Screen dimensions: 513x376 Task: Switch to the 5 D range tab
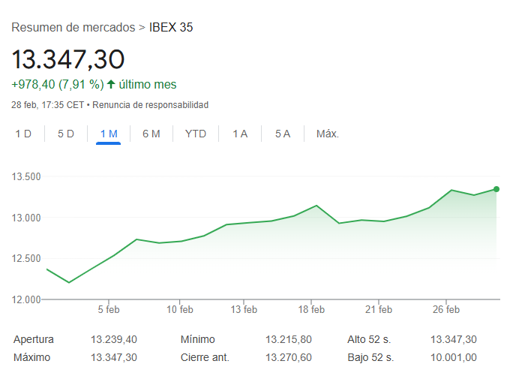66,134
